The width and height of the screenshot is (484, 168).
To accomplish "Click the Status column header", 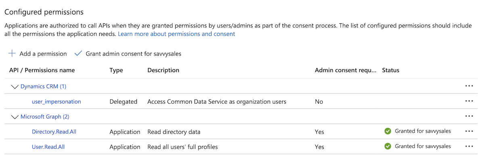I will [390, 70].
